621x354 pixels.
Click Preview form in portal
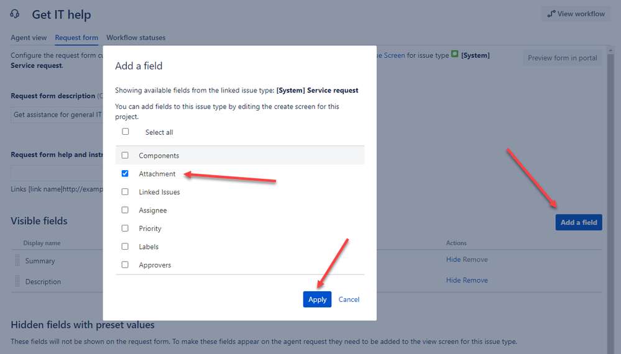(x=563, y=58)
